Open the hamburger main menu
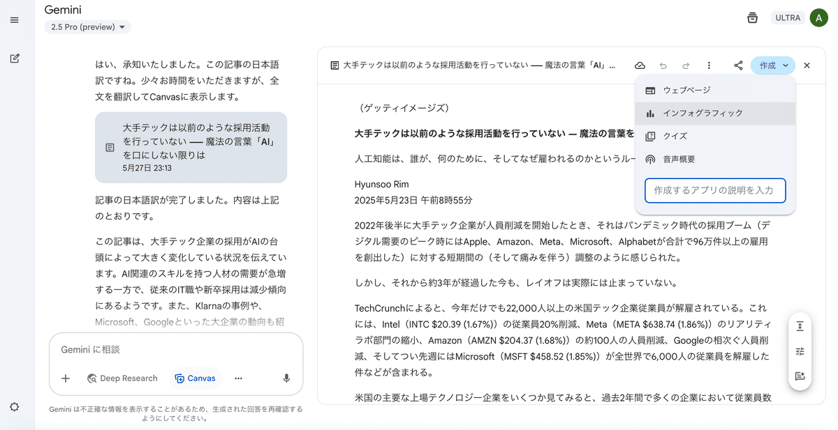Screen dimensions: 838x430 14,20
